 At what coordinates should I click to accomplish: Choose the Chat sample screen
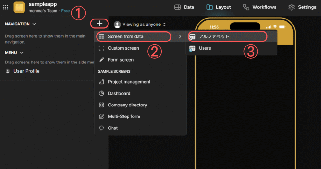(140, 128)
